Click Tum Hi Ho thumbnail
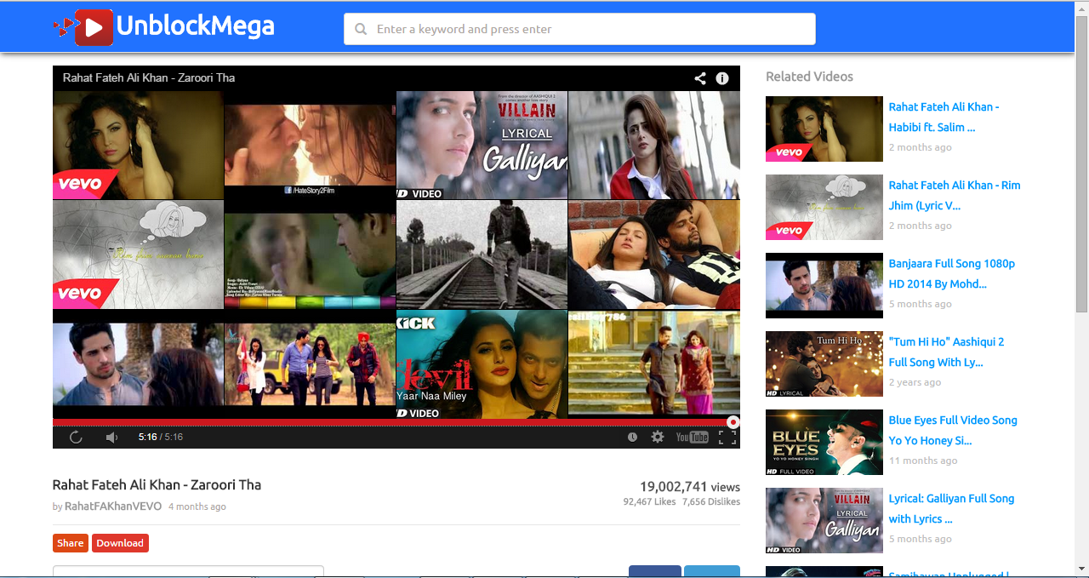The height and width of the screenshot is (578, 1089). (824, 363)
